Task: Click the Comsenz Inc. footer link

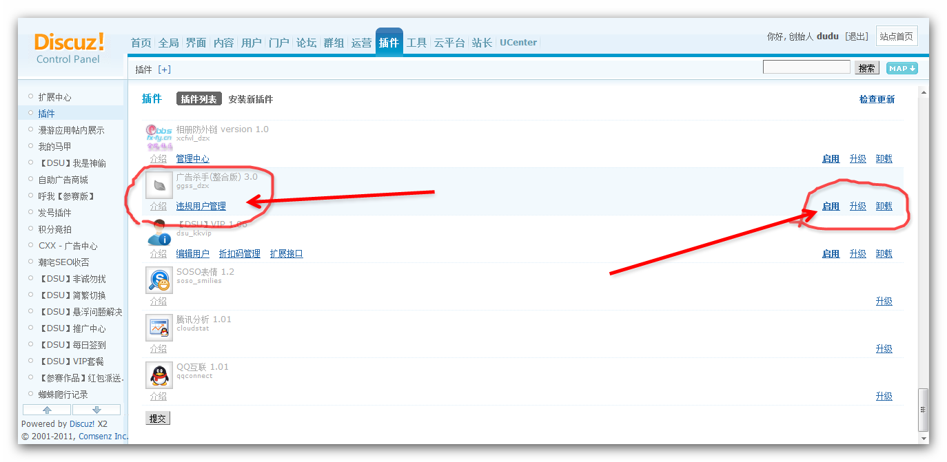Action: pyautogui.click(x=103, y=437)
